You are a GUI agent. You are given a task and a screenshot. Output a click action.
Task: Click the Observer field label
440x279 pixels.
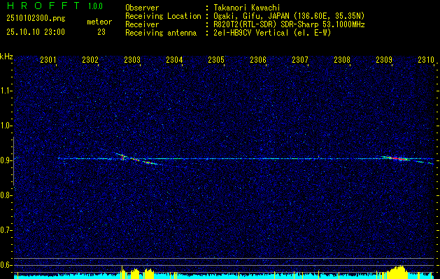[x=142, y=8]
